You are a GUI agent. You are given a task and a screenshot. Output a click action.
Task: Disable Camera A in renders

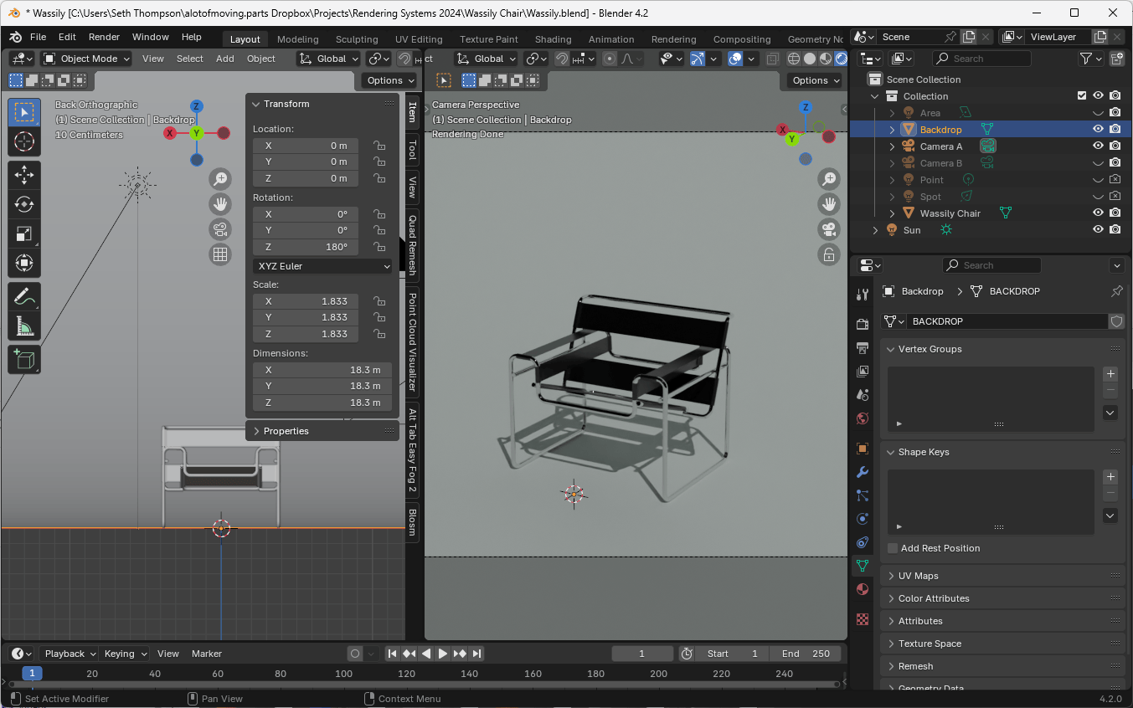(x=1115, y=146)
